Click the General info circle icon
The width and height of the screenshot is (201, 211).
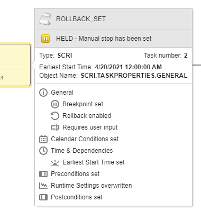tap(43, 93)
